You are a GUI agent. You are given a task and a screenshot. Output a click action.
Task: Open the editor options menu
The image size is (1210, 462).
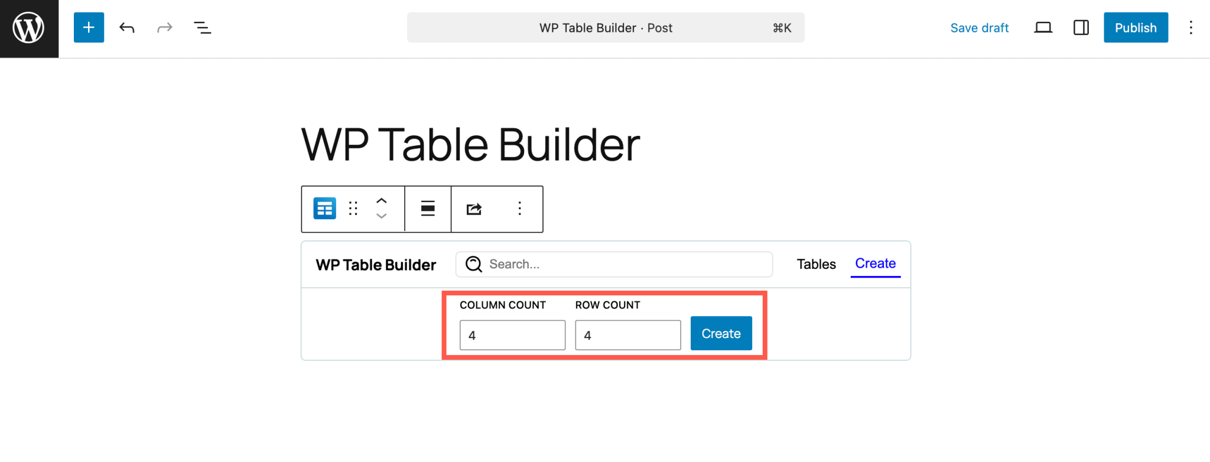1191,28
